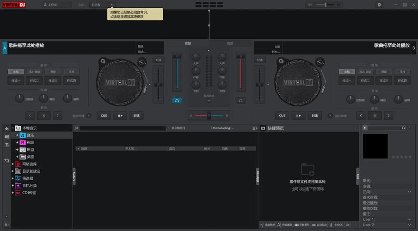Toggle deck A headphone cue button
This screenshot has height=231, width=418.
[x=177, y=100]
